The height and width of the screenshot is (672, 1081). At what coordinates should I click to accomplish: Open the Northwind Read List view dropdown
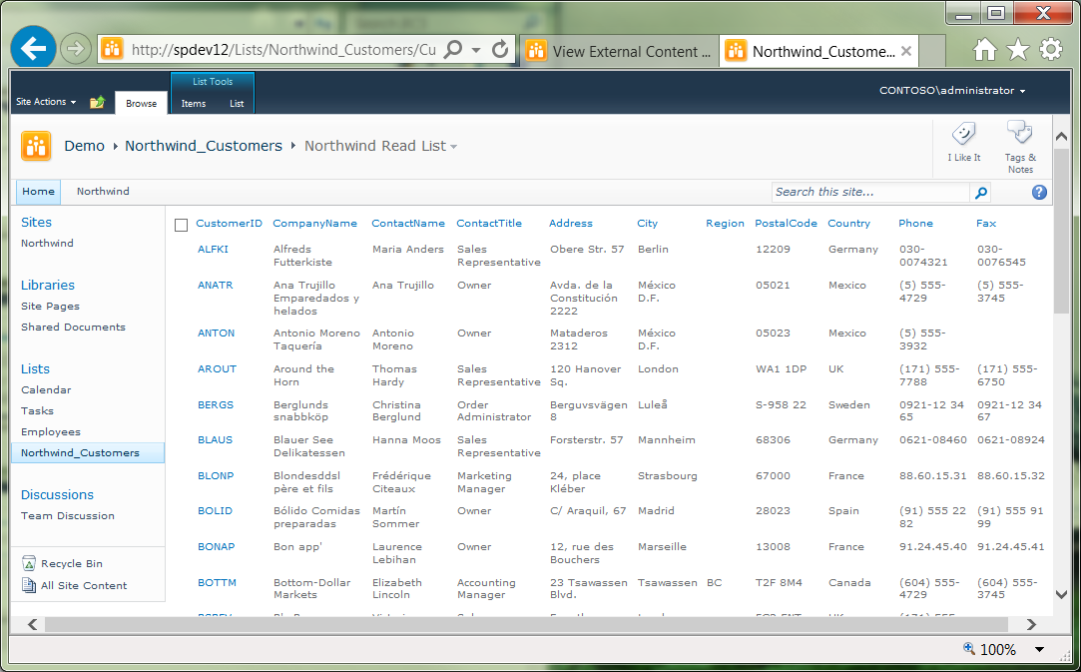453,146
